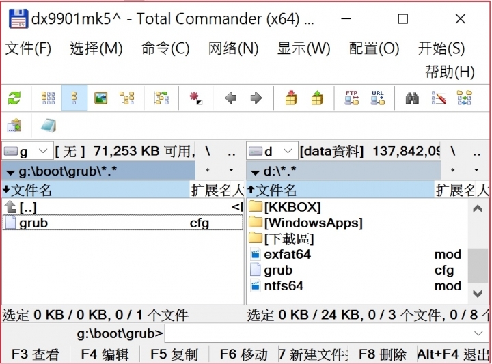Click the green Refresh arrows icon
Screen dimensions: 492x364
coord(14,98)
